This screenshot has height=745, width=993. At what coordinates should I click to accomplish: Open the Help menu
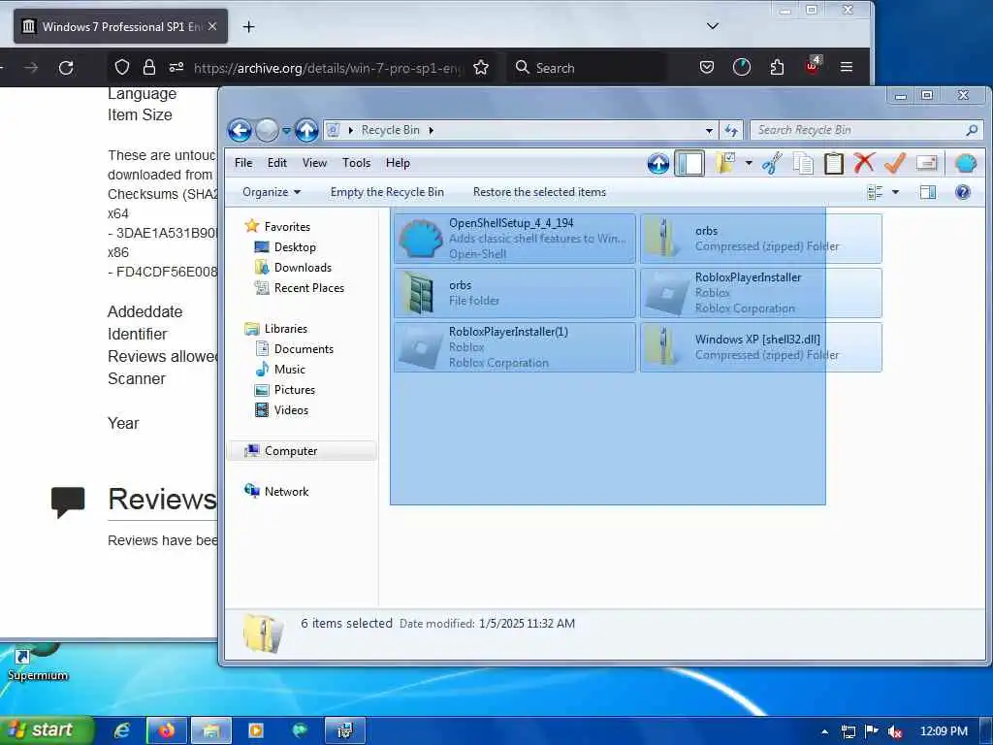tap(398, 163)
